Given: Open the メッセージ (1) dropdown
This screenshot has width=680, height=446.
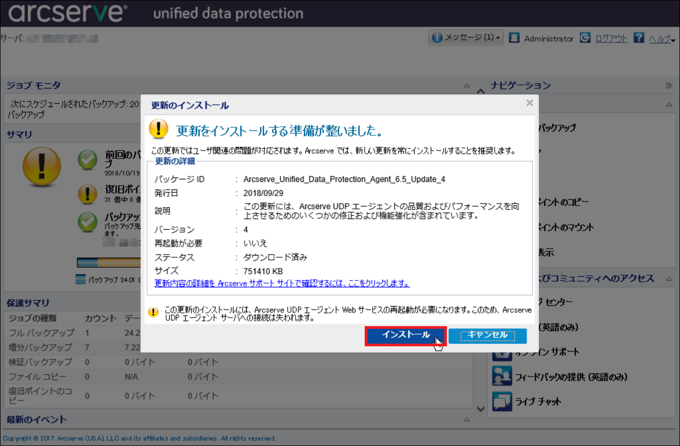Looking at the screenshot, I should coord(466,38).
